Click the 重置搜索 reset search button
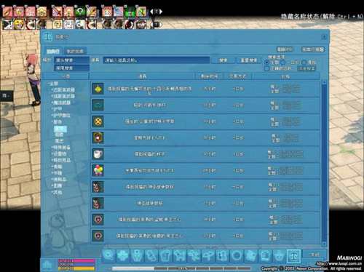This screenshot has width=364, height=272. coord(249,60)
